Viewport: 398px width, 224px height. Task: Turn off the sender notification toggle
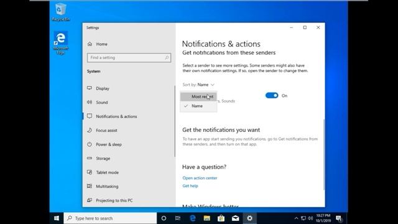pos(272,95)
